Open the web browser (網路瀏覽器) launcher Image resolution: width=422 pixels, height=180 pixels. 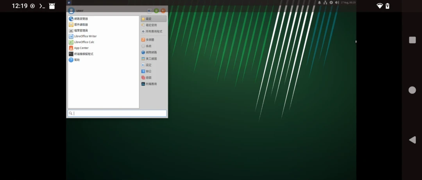point(81,19)
